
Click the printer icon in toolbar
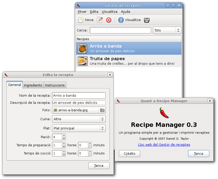click(147, 20)
